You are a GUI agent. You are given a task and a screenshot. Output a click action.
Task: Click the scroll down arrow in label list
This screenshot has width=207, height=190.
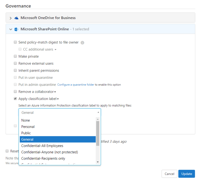(x=97, y=162)
